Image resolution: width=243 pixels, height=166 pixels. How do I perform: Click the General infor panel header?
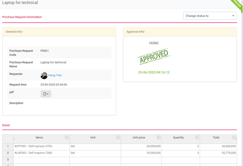pyautogui.click(x=59, y=32)
